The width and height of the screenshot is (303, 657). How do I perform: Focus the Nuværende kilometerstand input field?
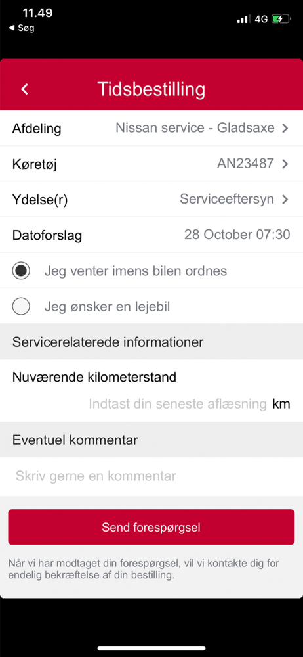178,404
